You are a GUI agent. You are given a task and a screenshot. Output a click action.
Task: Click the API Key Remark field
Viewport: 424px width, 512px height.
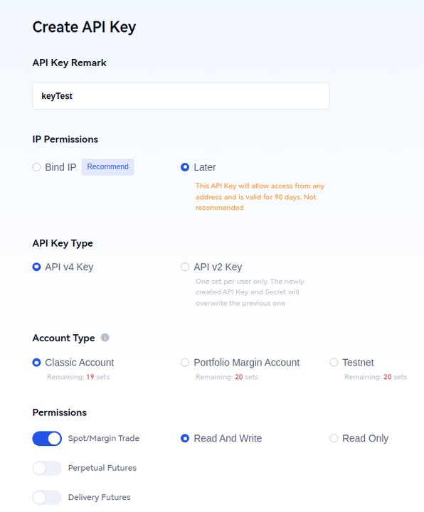click(x=181, y=96)
